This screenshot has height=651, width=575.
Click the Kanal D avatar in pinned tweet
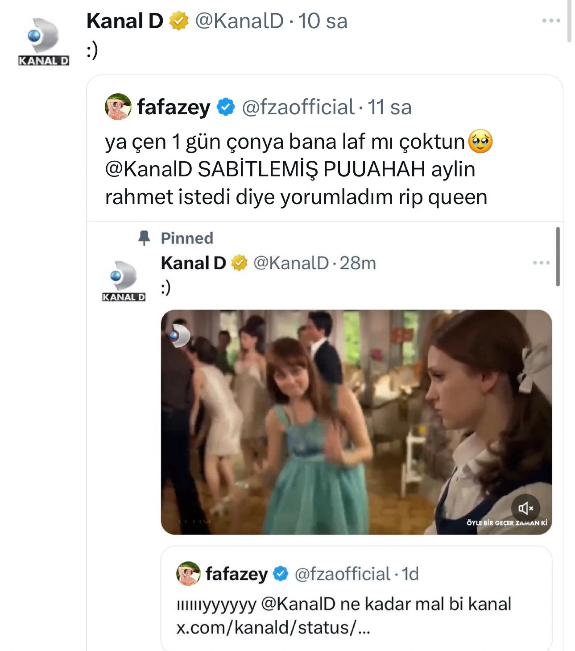pos(124,280)
